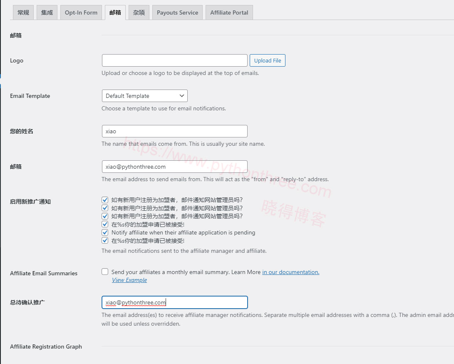The height and width of the screenshot is (364, 454).
Task: Click the 总待确认推广 manager email field
Action: click(175, 302)
